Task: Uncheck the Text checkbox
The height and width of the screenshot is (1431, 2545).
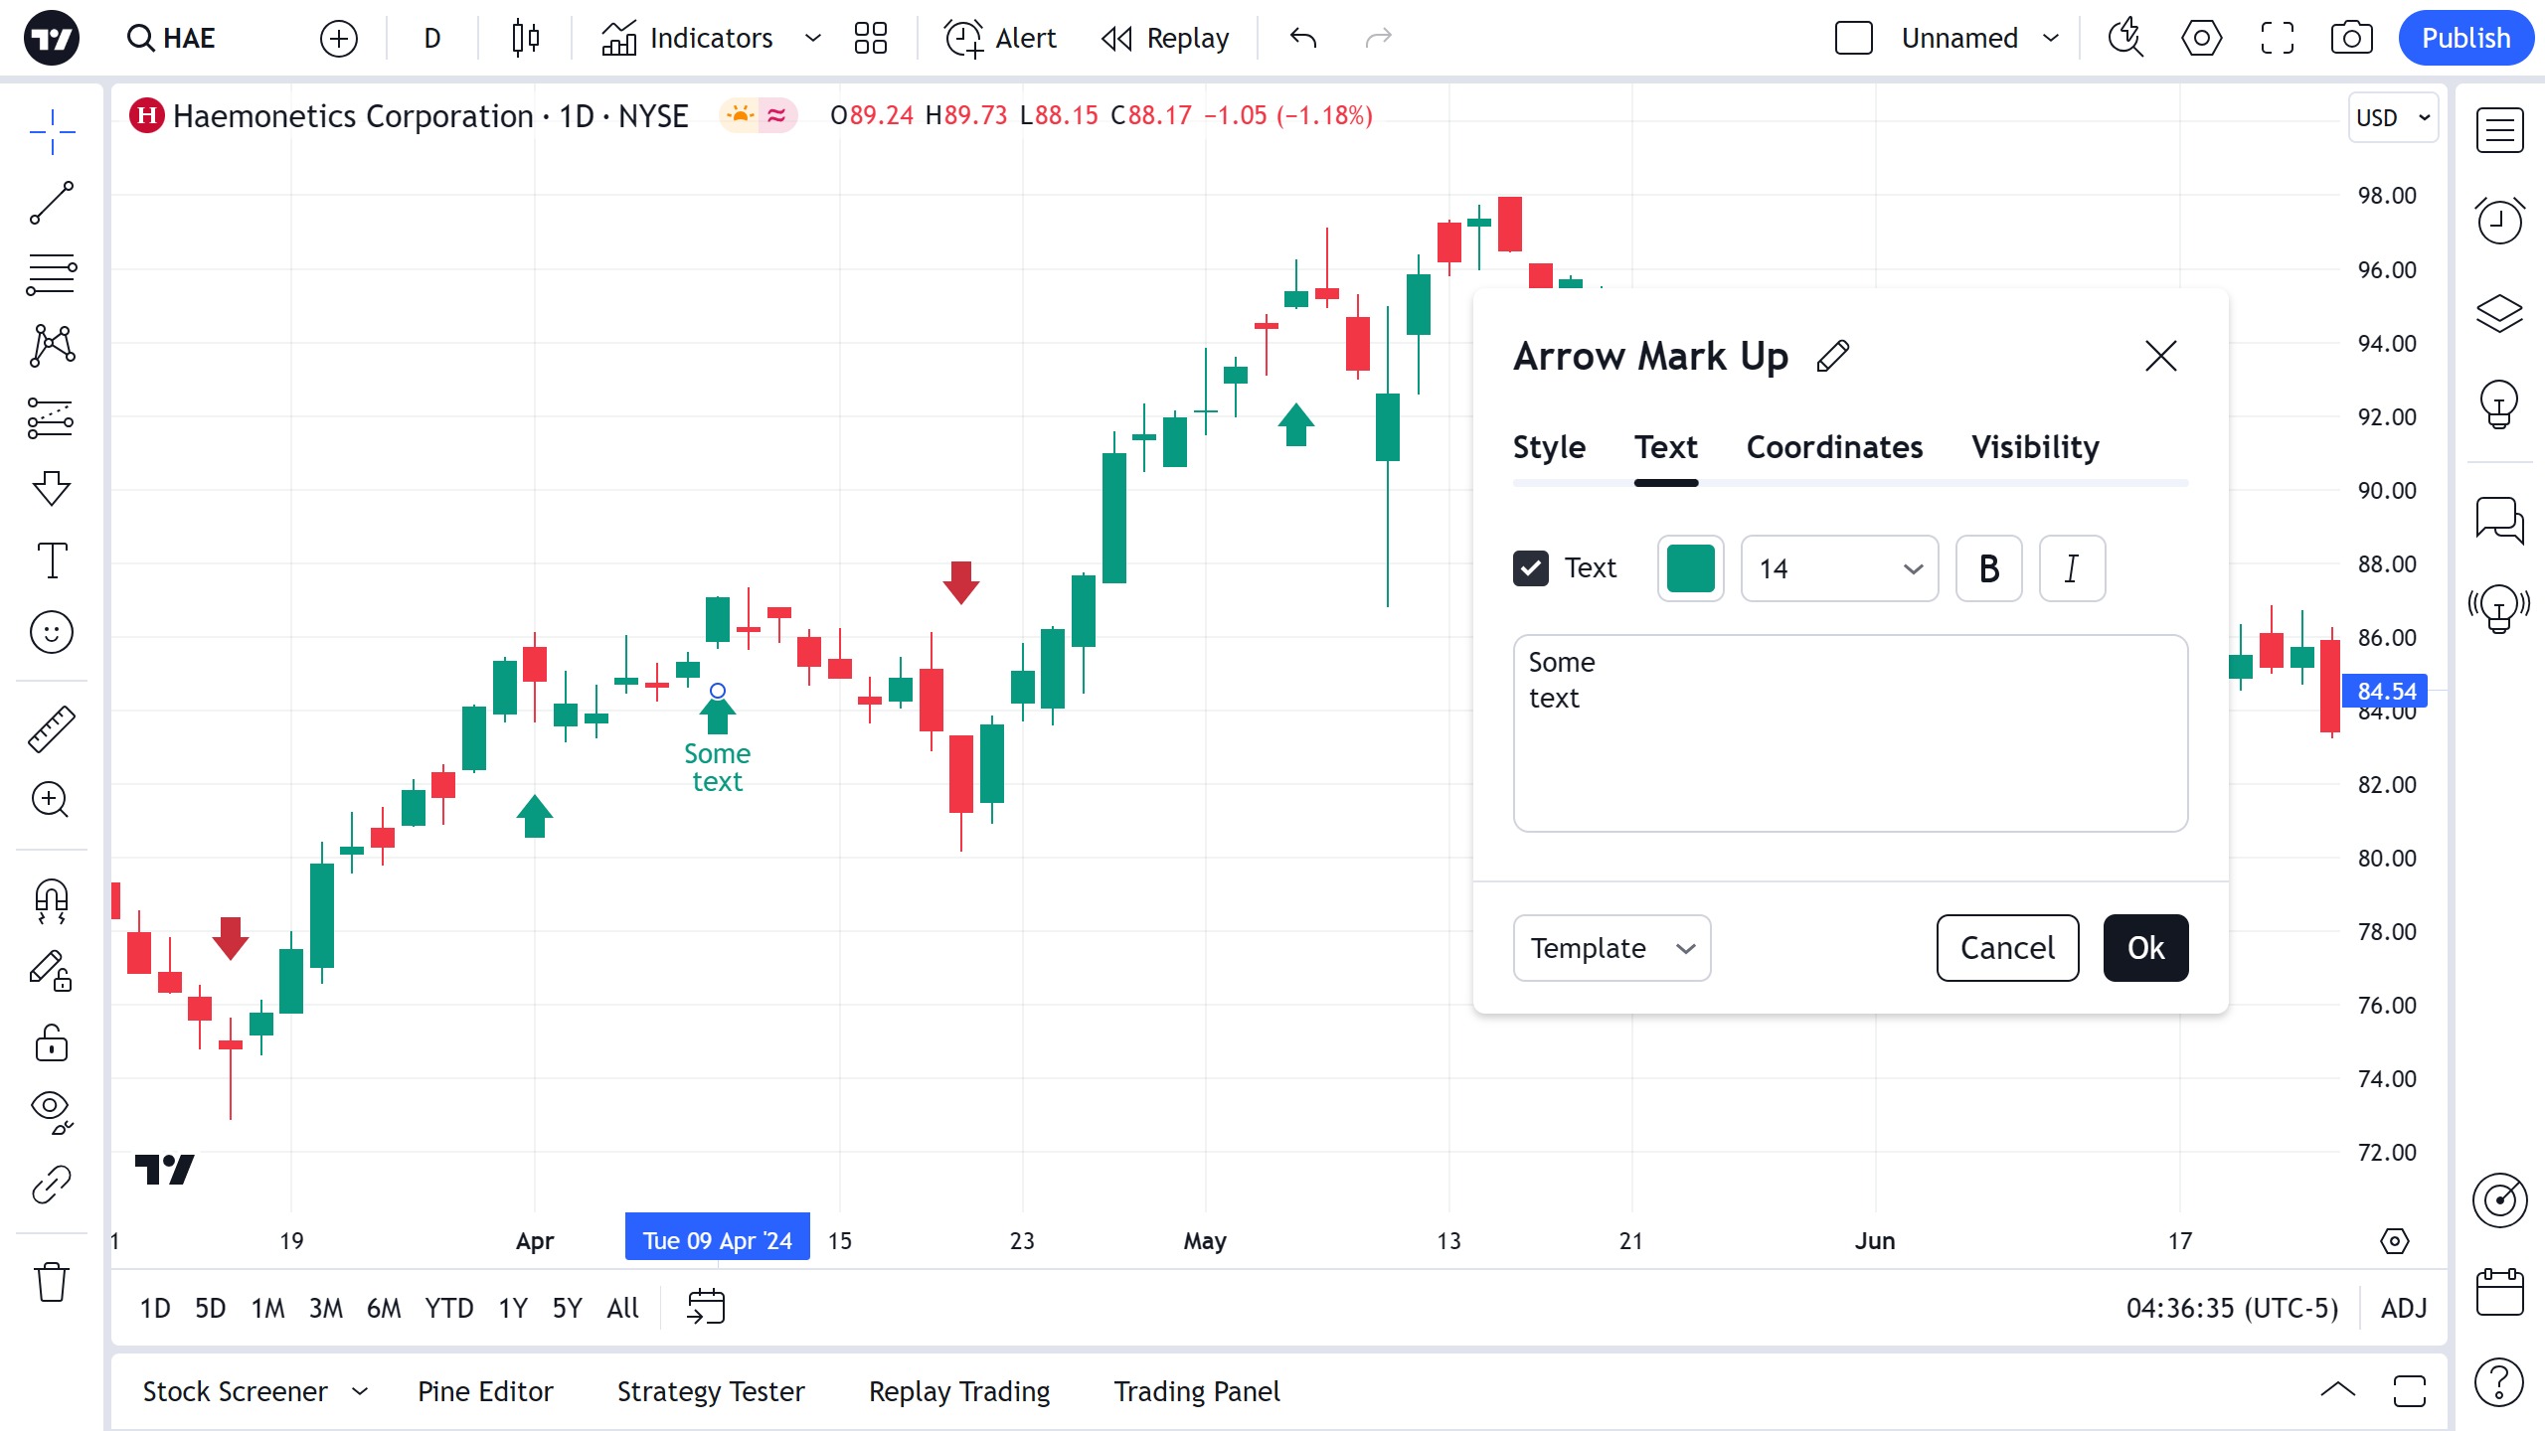Action: coord(1531,568)
